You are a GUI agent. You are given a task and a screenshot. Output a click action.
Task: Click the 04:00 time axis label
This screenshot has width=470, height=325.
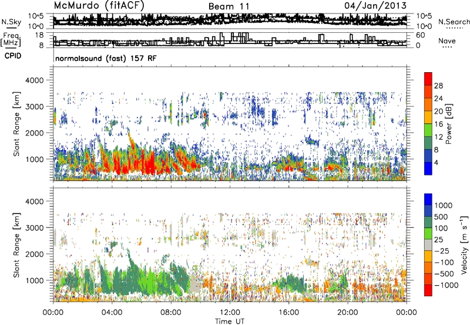112,313
